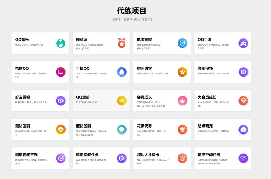Click the 微视视频 purple play icon
Image resolution: width=271 pixels, height=179 pixels.
pos(243,72)
